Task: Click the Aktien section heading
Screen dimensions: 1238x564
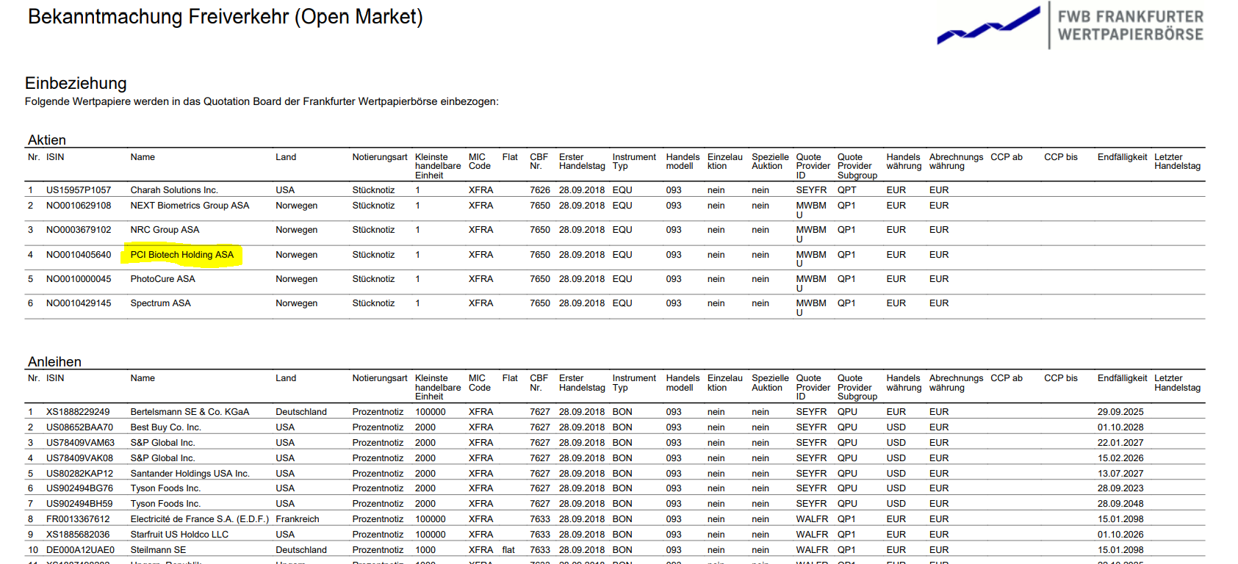Action: (x=47, y=140)
